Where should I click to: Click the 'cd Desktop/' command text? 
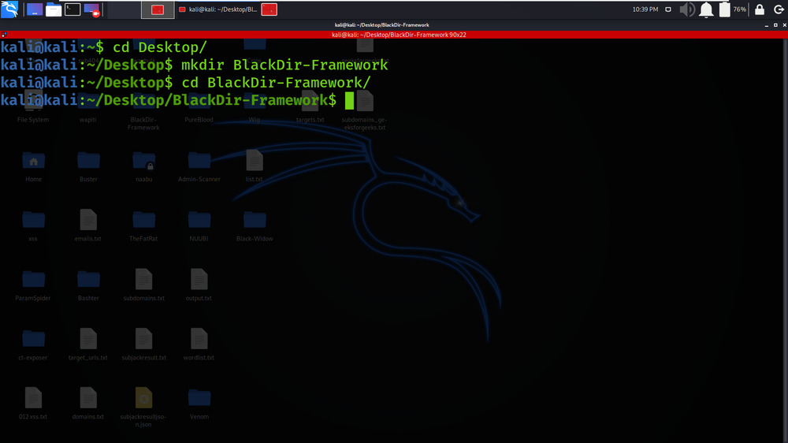pos(159,47)
